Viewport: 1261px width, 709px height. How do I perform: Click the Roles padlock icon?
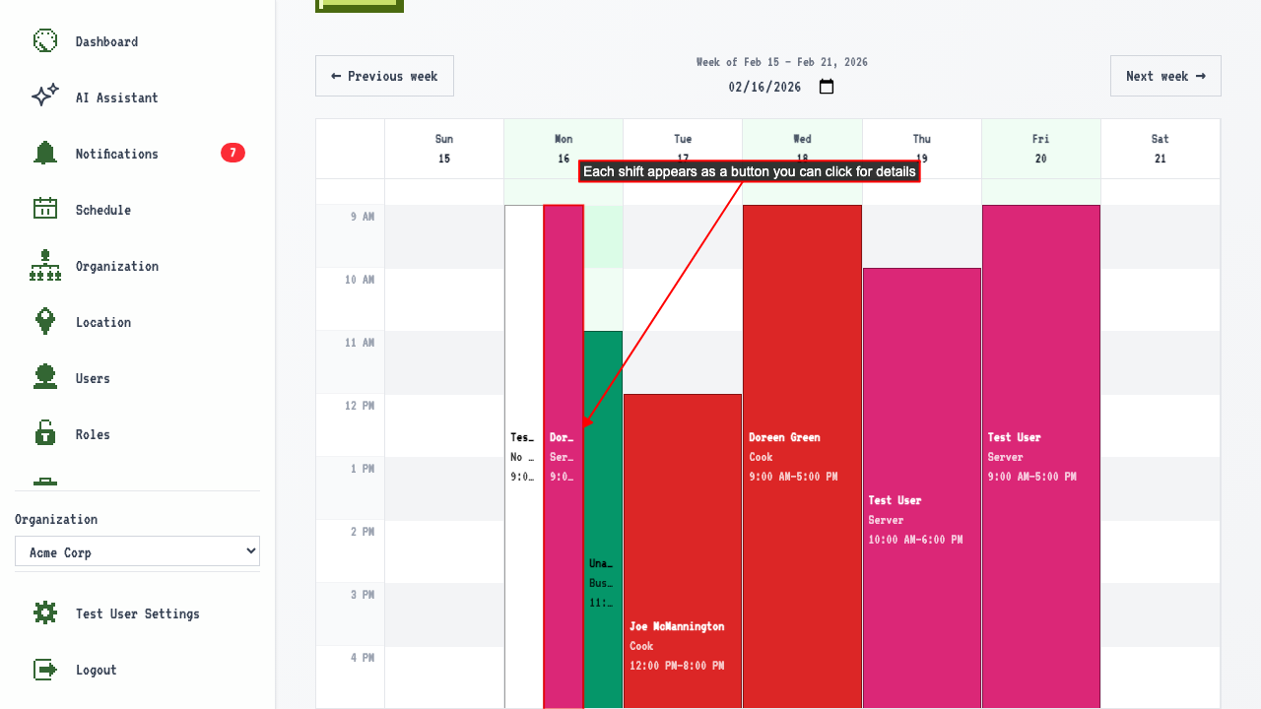(x=45, y=434)
